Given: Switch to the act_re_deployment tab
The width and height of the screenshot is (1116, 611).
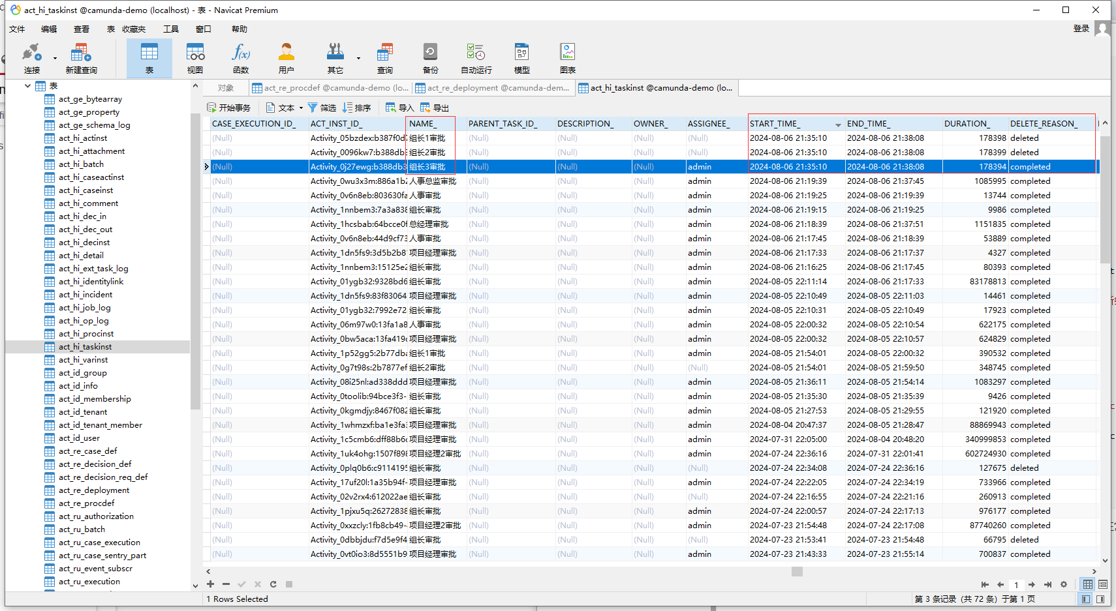Looking at the screenshot, I should 493,87.
